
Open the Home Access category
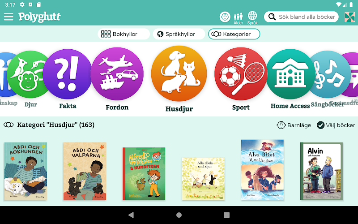tap(290, 74)
